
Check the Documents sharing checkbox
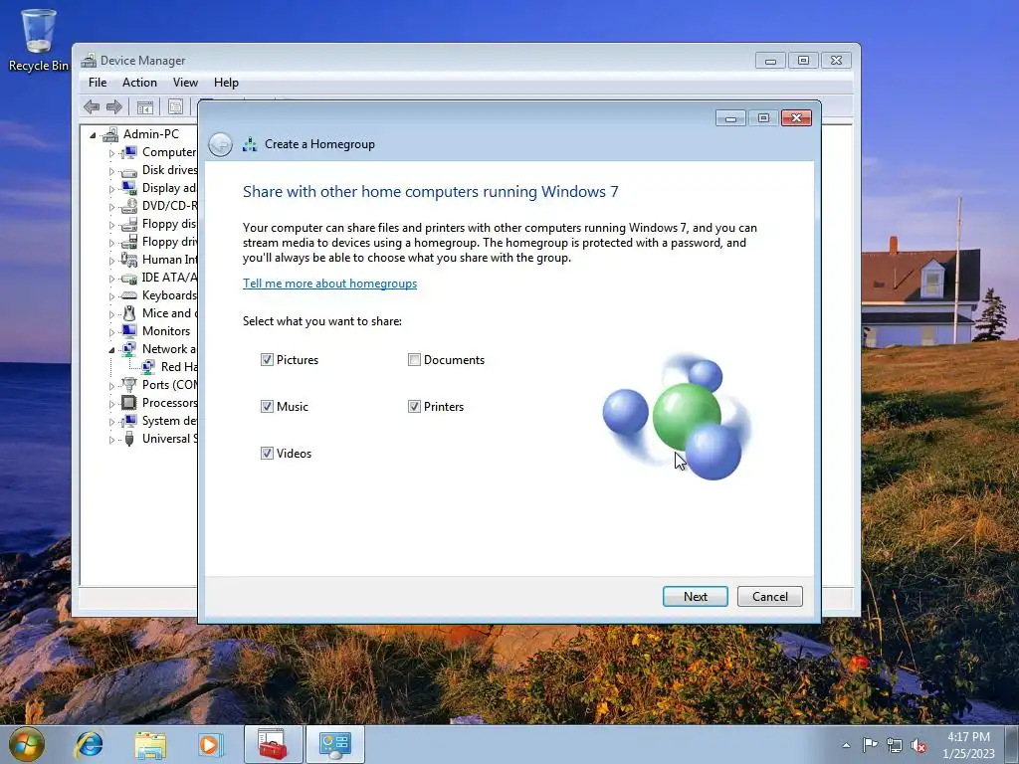[x=414, y=359]
